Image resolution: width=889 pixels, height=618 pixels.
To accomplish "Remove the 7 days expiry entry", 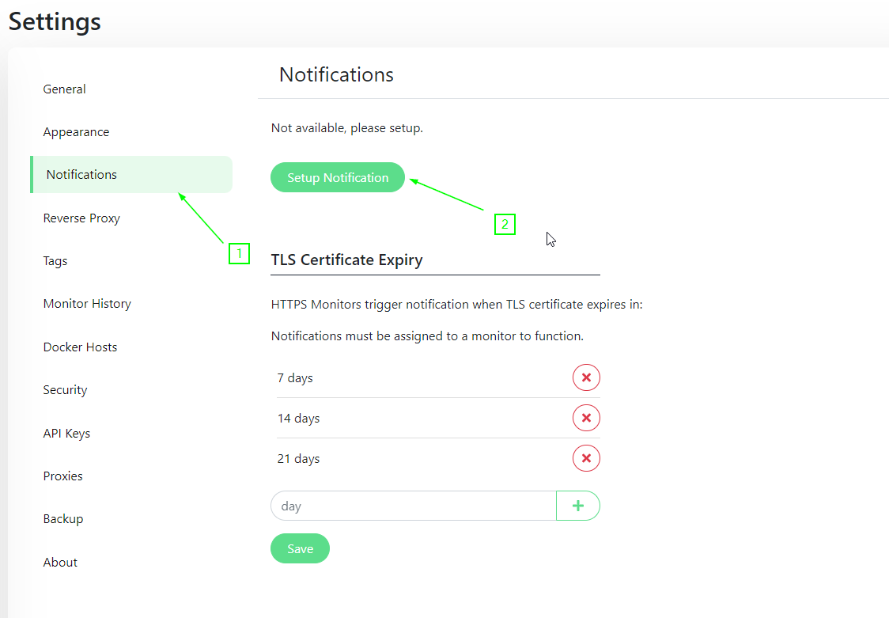I will point(586,377).
